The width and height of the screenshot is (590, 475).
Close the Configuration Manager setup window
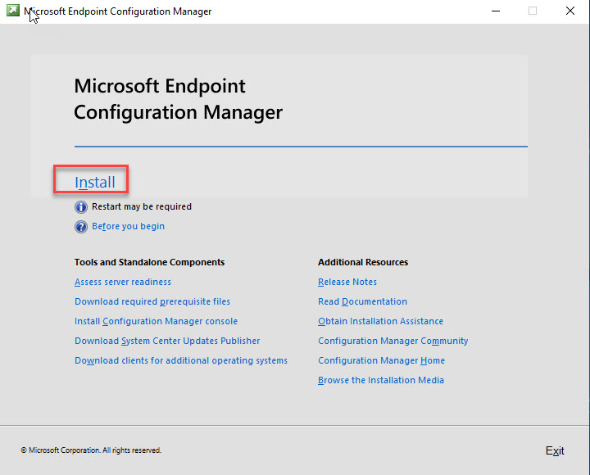coord(570,11)
